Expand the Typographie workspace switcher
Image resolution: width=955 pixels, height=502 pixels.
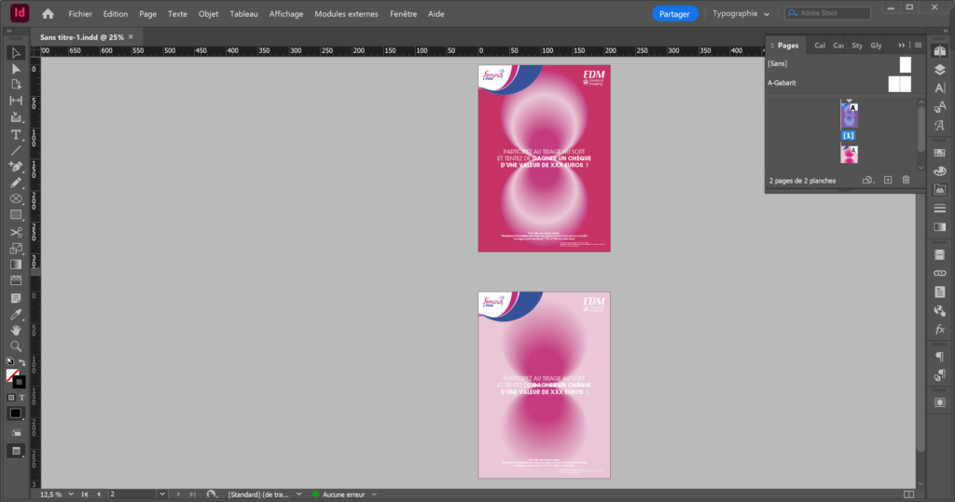[741, 14]
